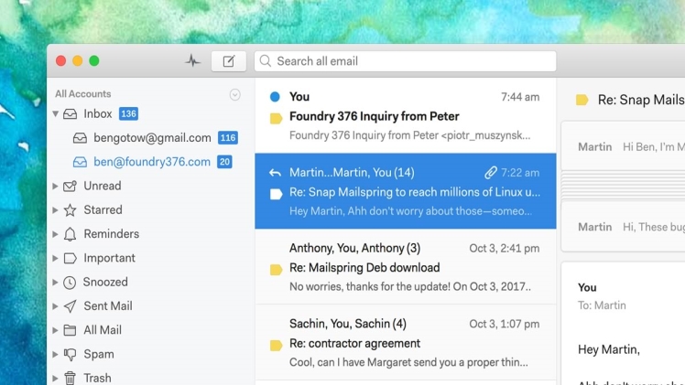Open the Trash bin icon
This screenshot has height=385, width=685.
point(70,378)
